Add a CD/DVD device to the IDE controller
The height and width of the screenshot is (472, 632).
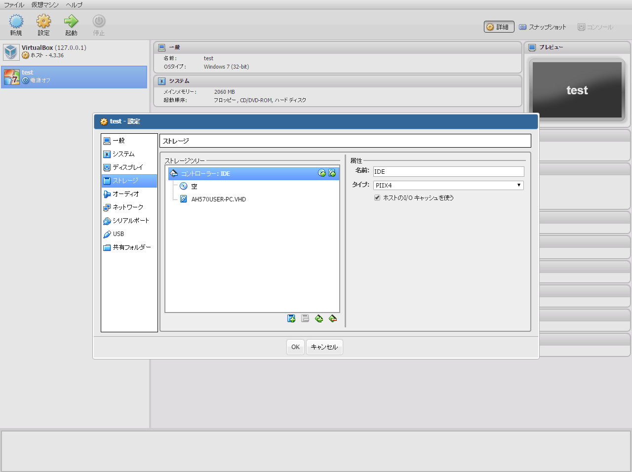pos(321,173)
